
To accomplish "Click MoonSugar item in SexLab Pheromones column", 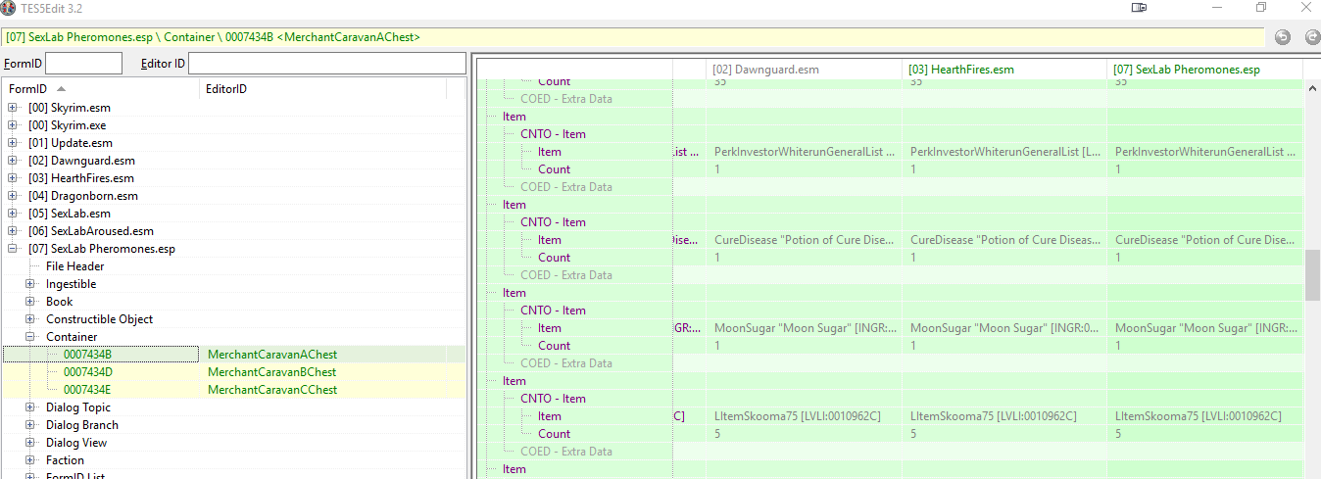I will (x=1205, y=328).
